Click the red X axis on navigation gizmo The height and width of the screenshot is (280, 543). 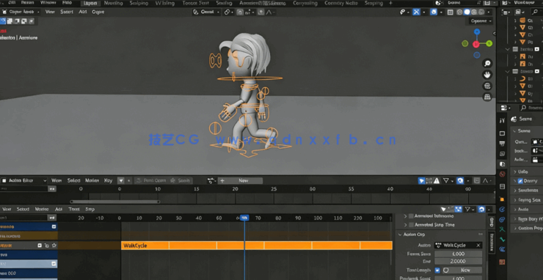476,44
